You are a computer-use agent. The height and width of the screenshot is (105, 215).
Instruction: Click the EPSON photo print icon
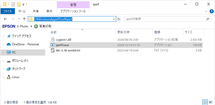click(36, 26)
